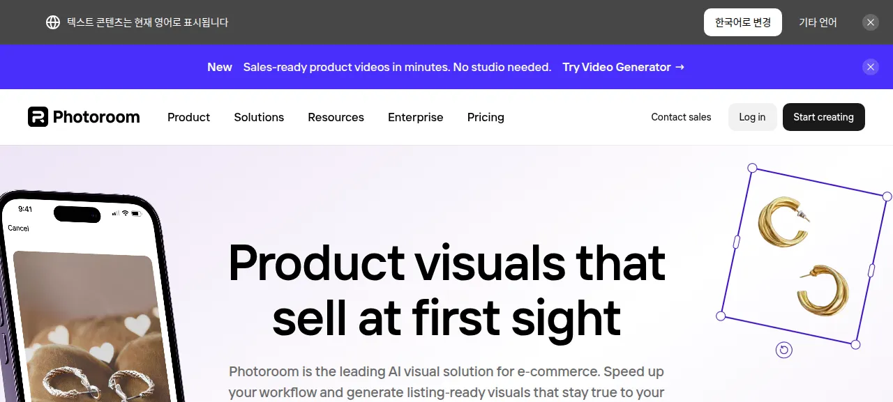
Task: Click the bottom-right corner handle of earrings frame
Action: coord(855,344)
